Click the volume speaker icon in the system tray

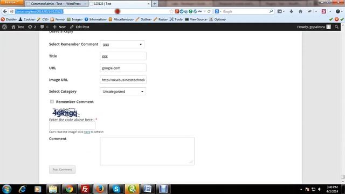tap(320, 189)
